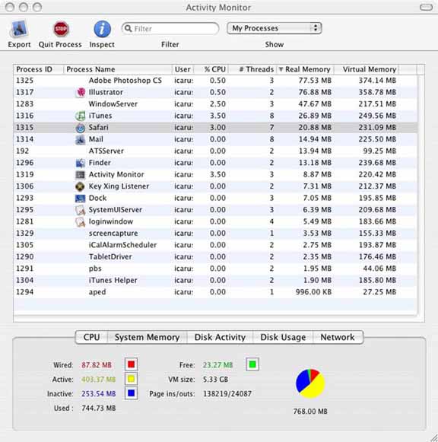The image size is (438, 442).
Task: Click the toolbar toggle pill in title bar
Action: pyautogui.click(x=426, y=7)
